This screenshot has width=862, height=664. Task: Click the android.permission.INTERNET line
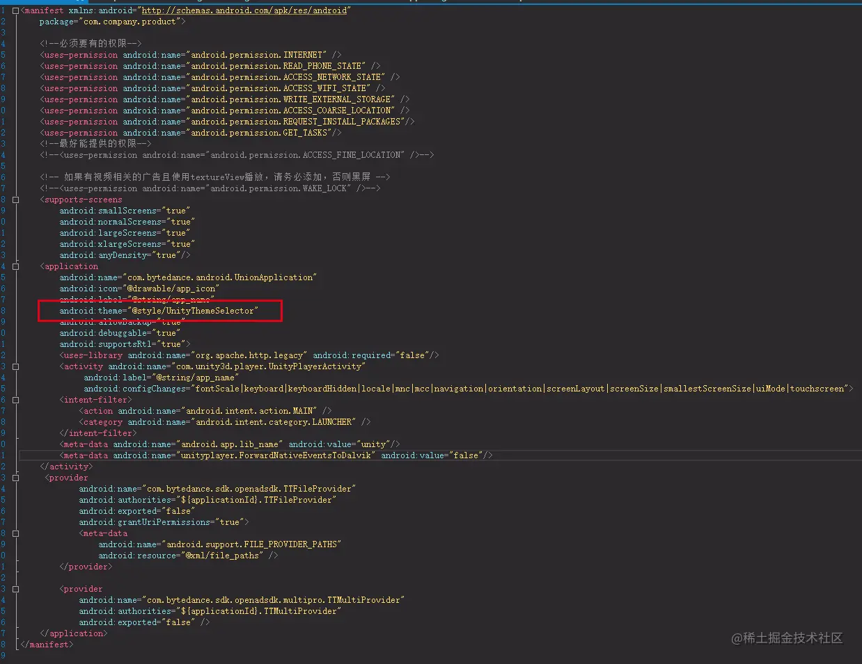pyautogui.click(x=191, y=55)
